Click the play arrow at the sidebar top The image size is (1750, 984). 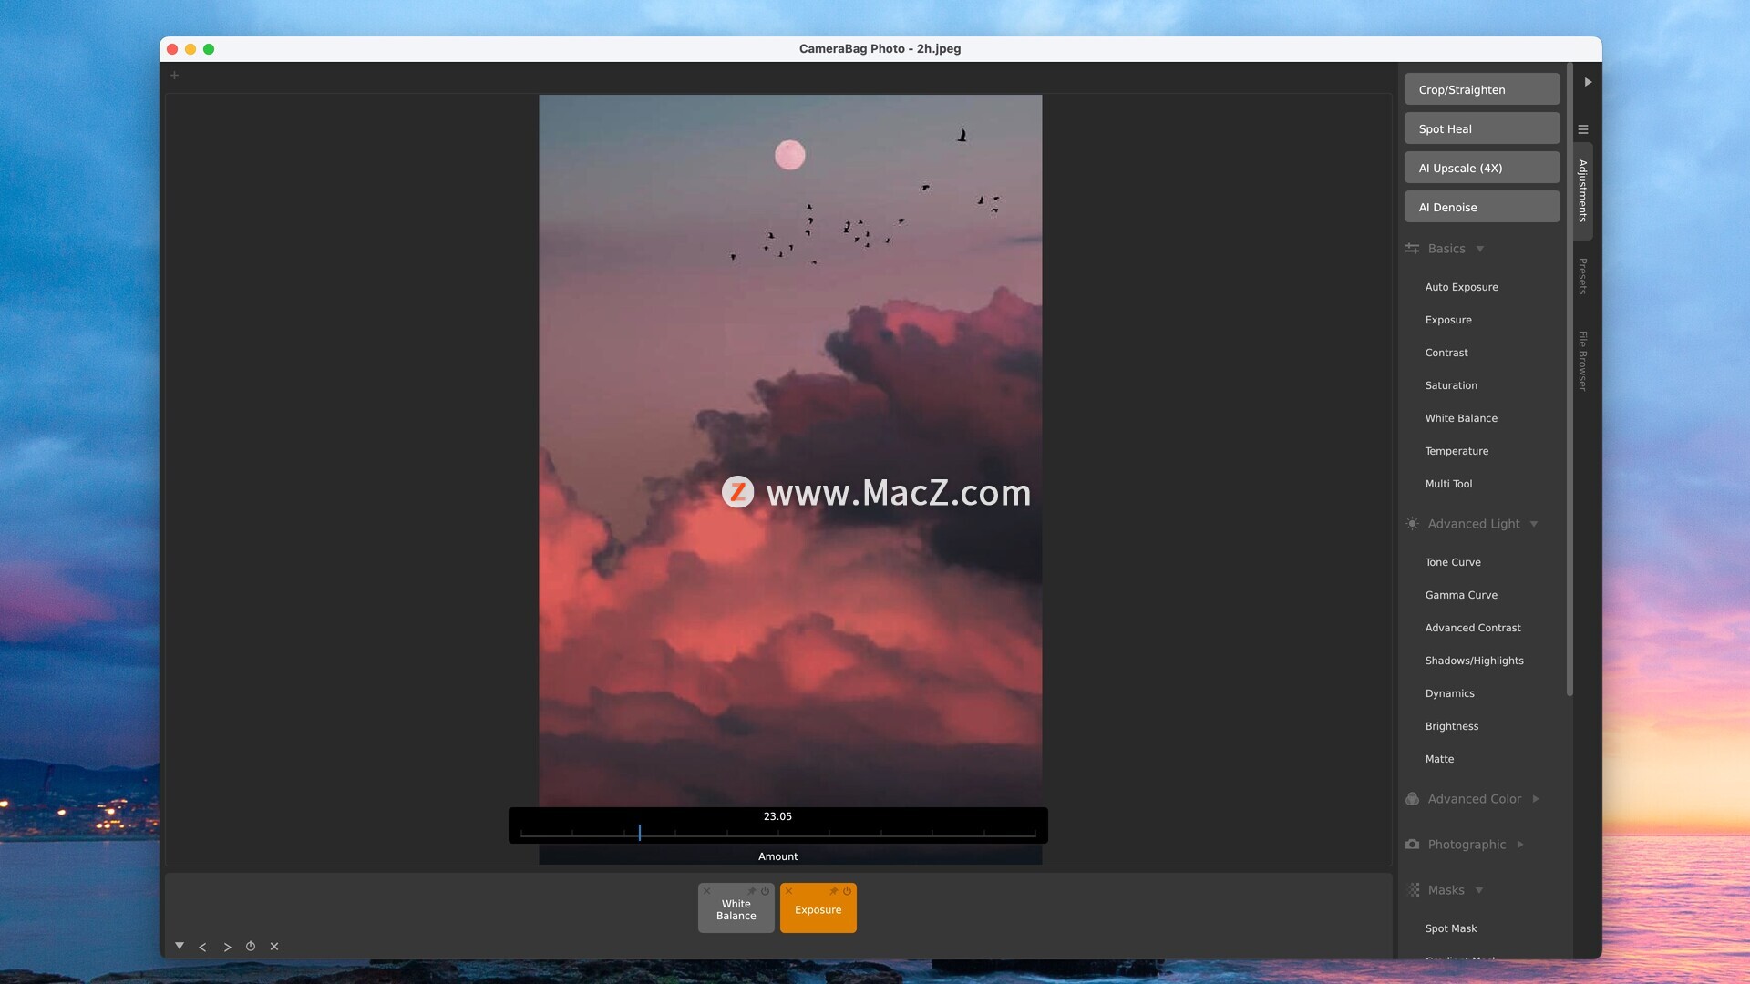pos(1588,82)
